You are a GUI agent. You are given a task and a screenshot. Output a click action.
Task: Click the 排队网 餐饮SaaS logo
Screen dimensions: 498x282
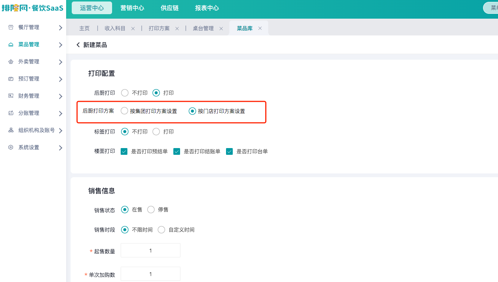(x=33, y=8)
